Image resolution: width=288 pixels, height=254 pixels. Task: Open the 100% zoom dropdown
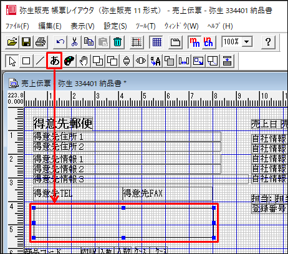[247, 42]
